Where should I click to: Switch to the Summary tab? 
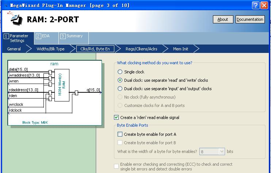tap(74, 38)
